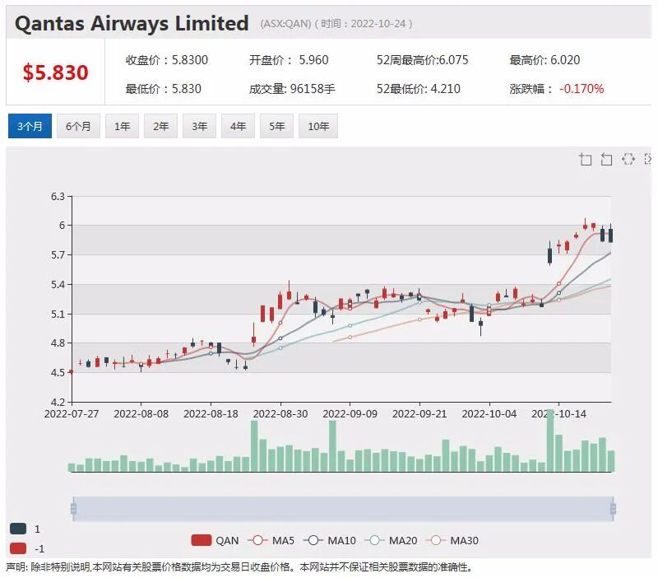
Task: Open the 1年 range tab
Action: pos(122,126)
